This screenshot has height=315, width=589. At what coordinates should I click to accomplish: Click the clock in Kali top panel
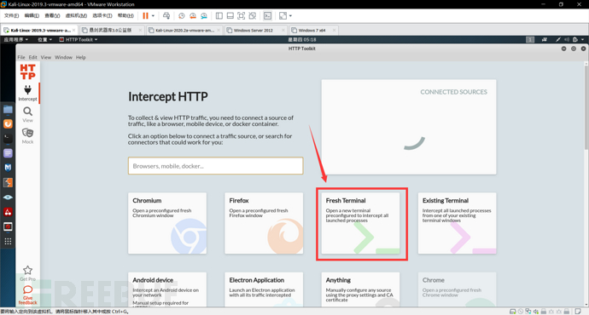coord(302,39)
